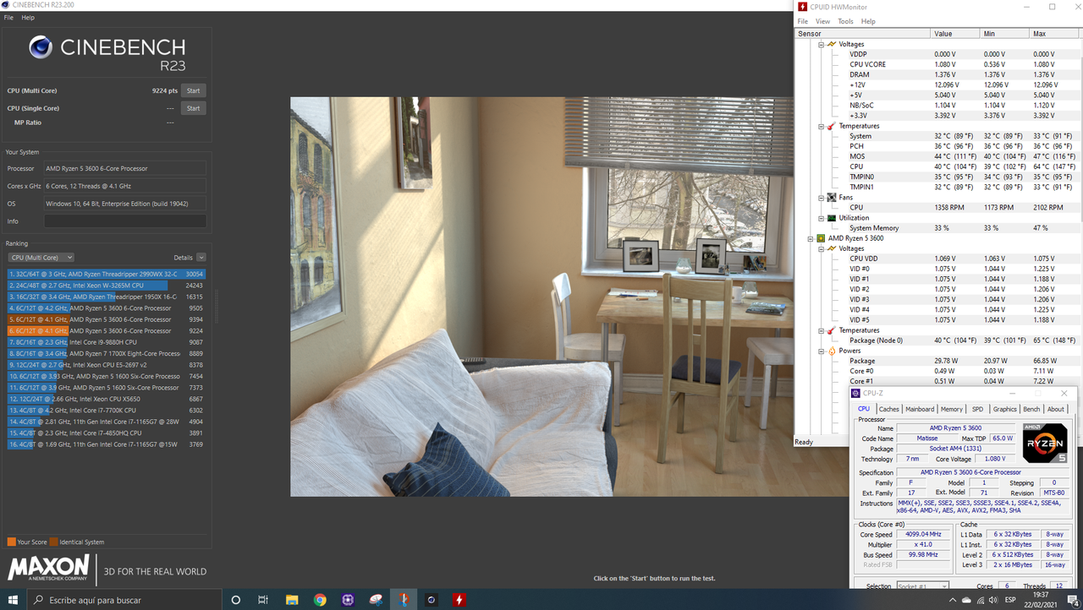Collapse the Utilization node in HWMonitor
Viewport: 1083px width, 610px height.
click(821, 218)
